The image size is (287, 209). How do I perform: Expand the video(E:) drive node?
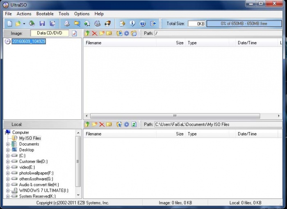(8, 167)
